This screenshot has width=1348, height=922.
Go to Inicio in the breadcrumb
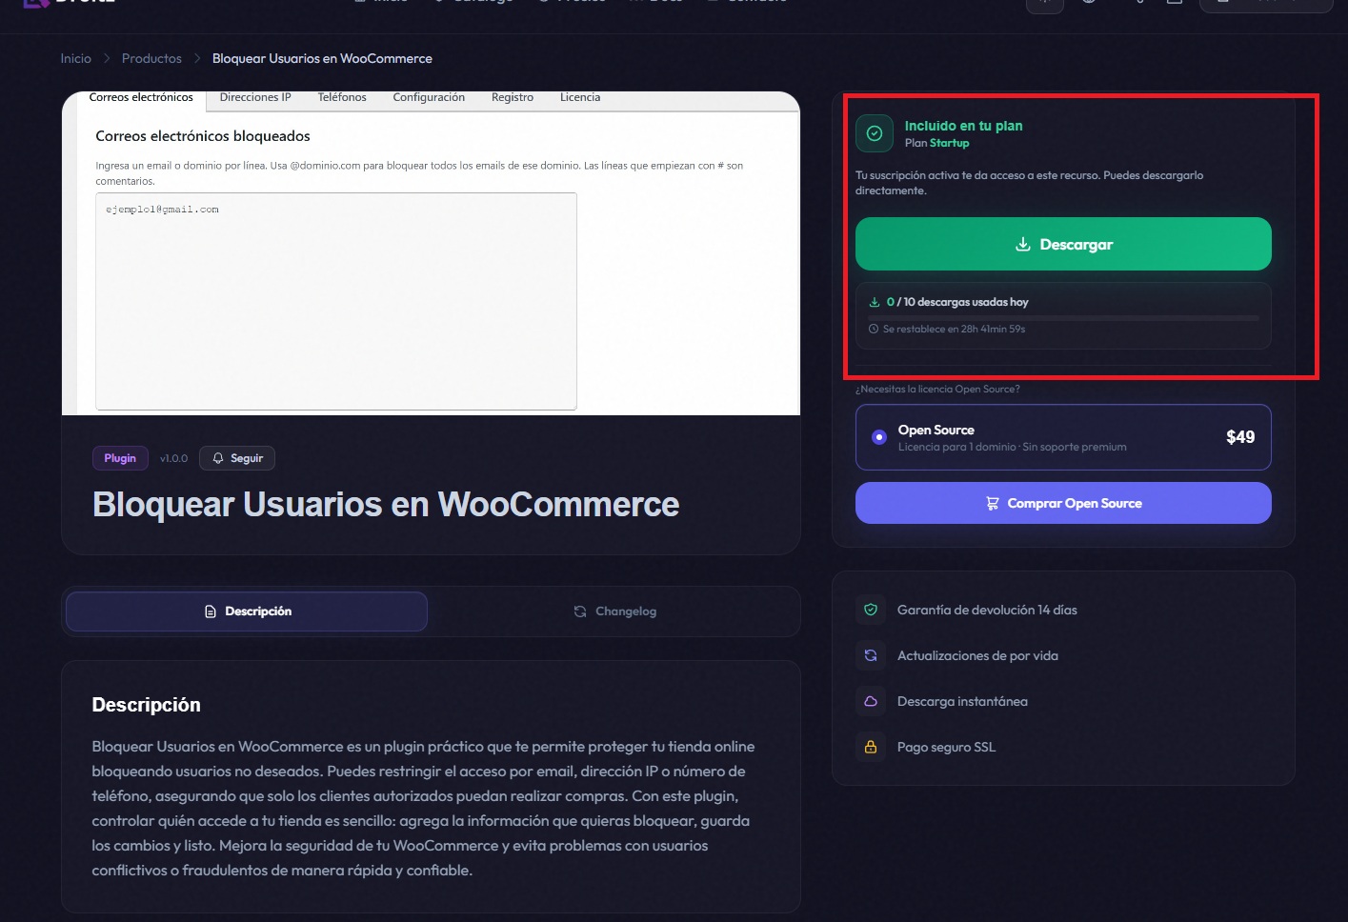[x=76, y=58]
